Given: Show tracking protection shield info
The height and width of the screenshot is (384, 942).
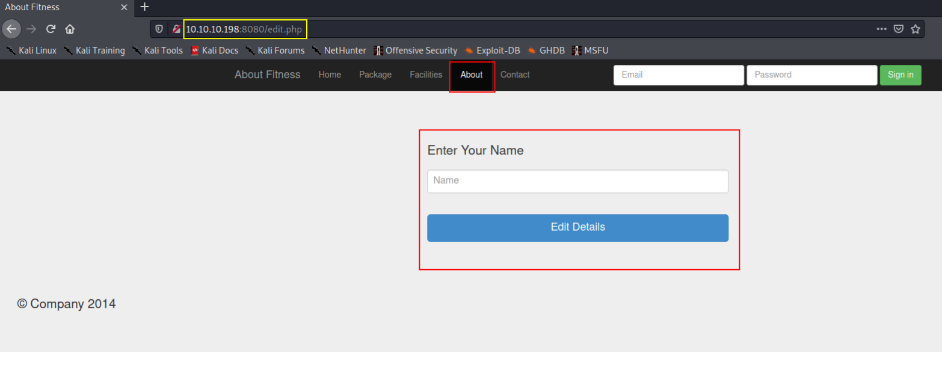Looking at the screenshot, I should tap(159, 28).
